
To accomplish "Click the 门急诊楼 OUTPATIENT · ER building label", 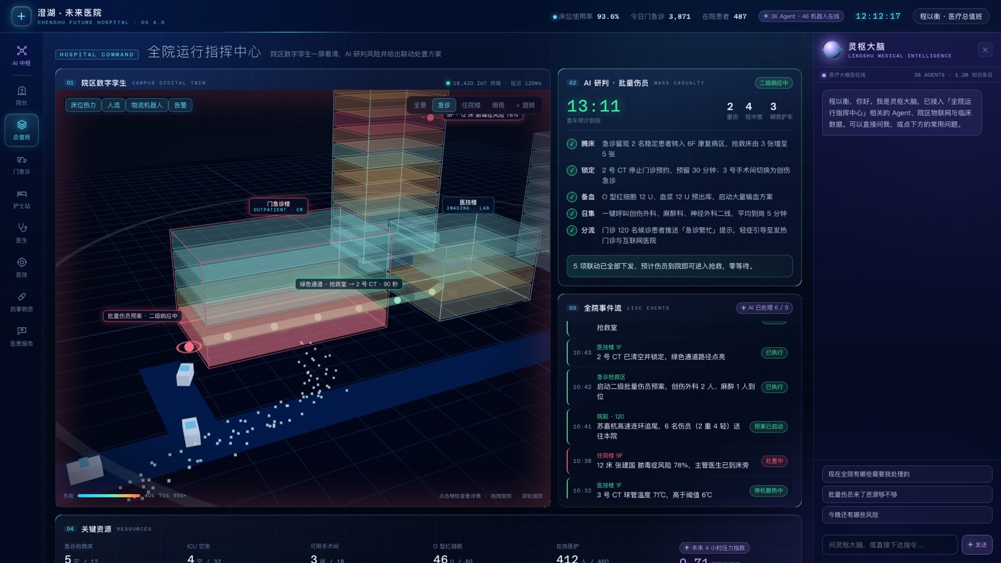I will [x=278, y=206].
